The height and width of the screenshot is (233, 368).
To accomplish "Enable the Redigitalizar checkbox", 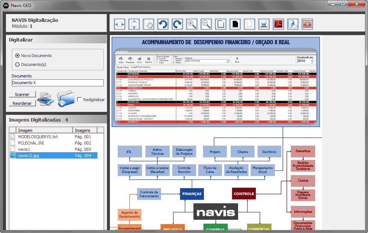I will 80,99.
